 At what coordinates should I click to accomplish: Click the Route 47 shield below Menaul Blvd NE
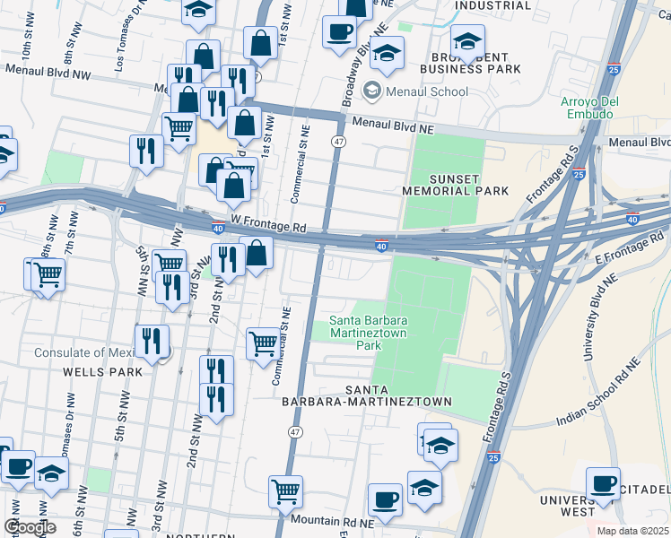point(338,141)
